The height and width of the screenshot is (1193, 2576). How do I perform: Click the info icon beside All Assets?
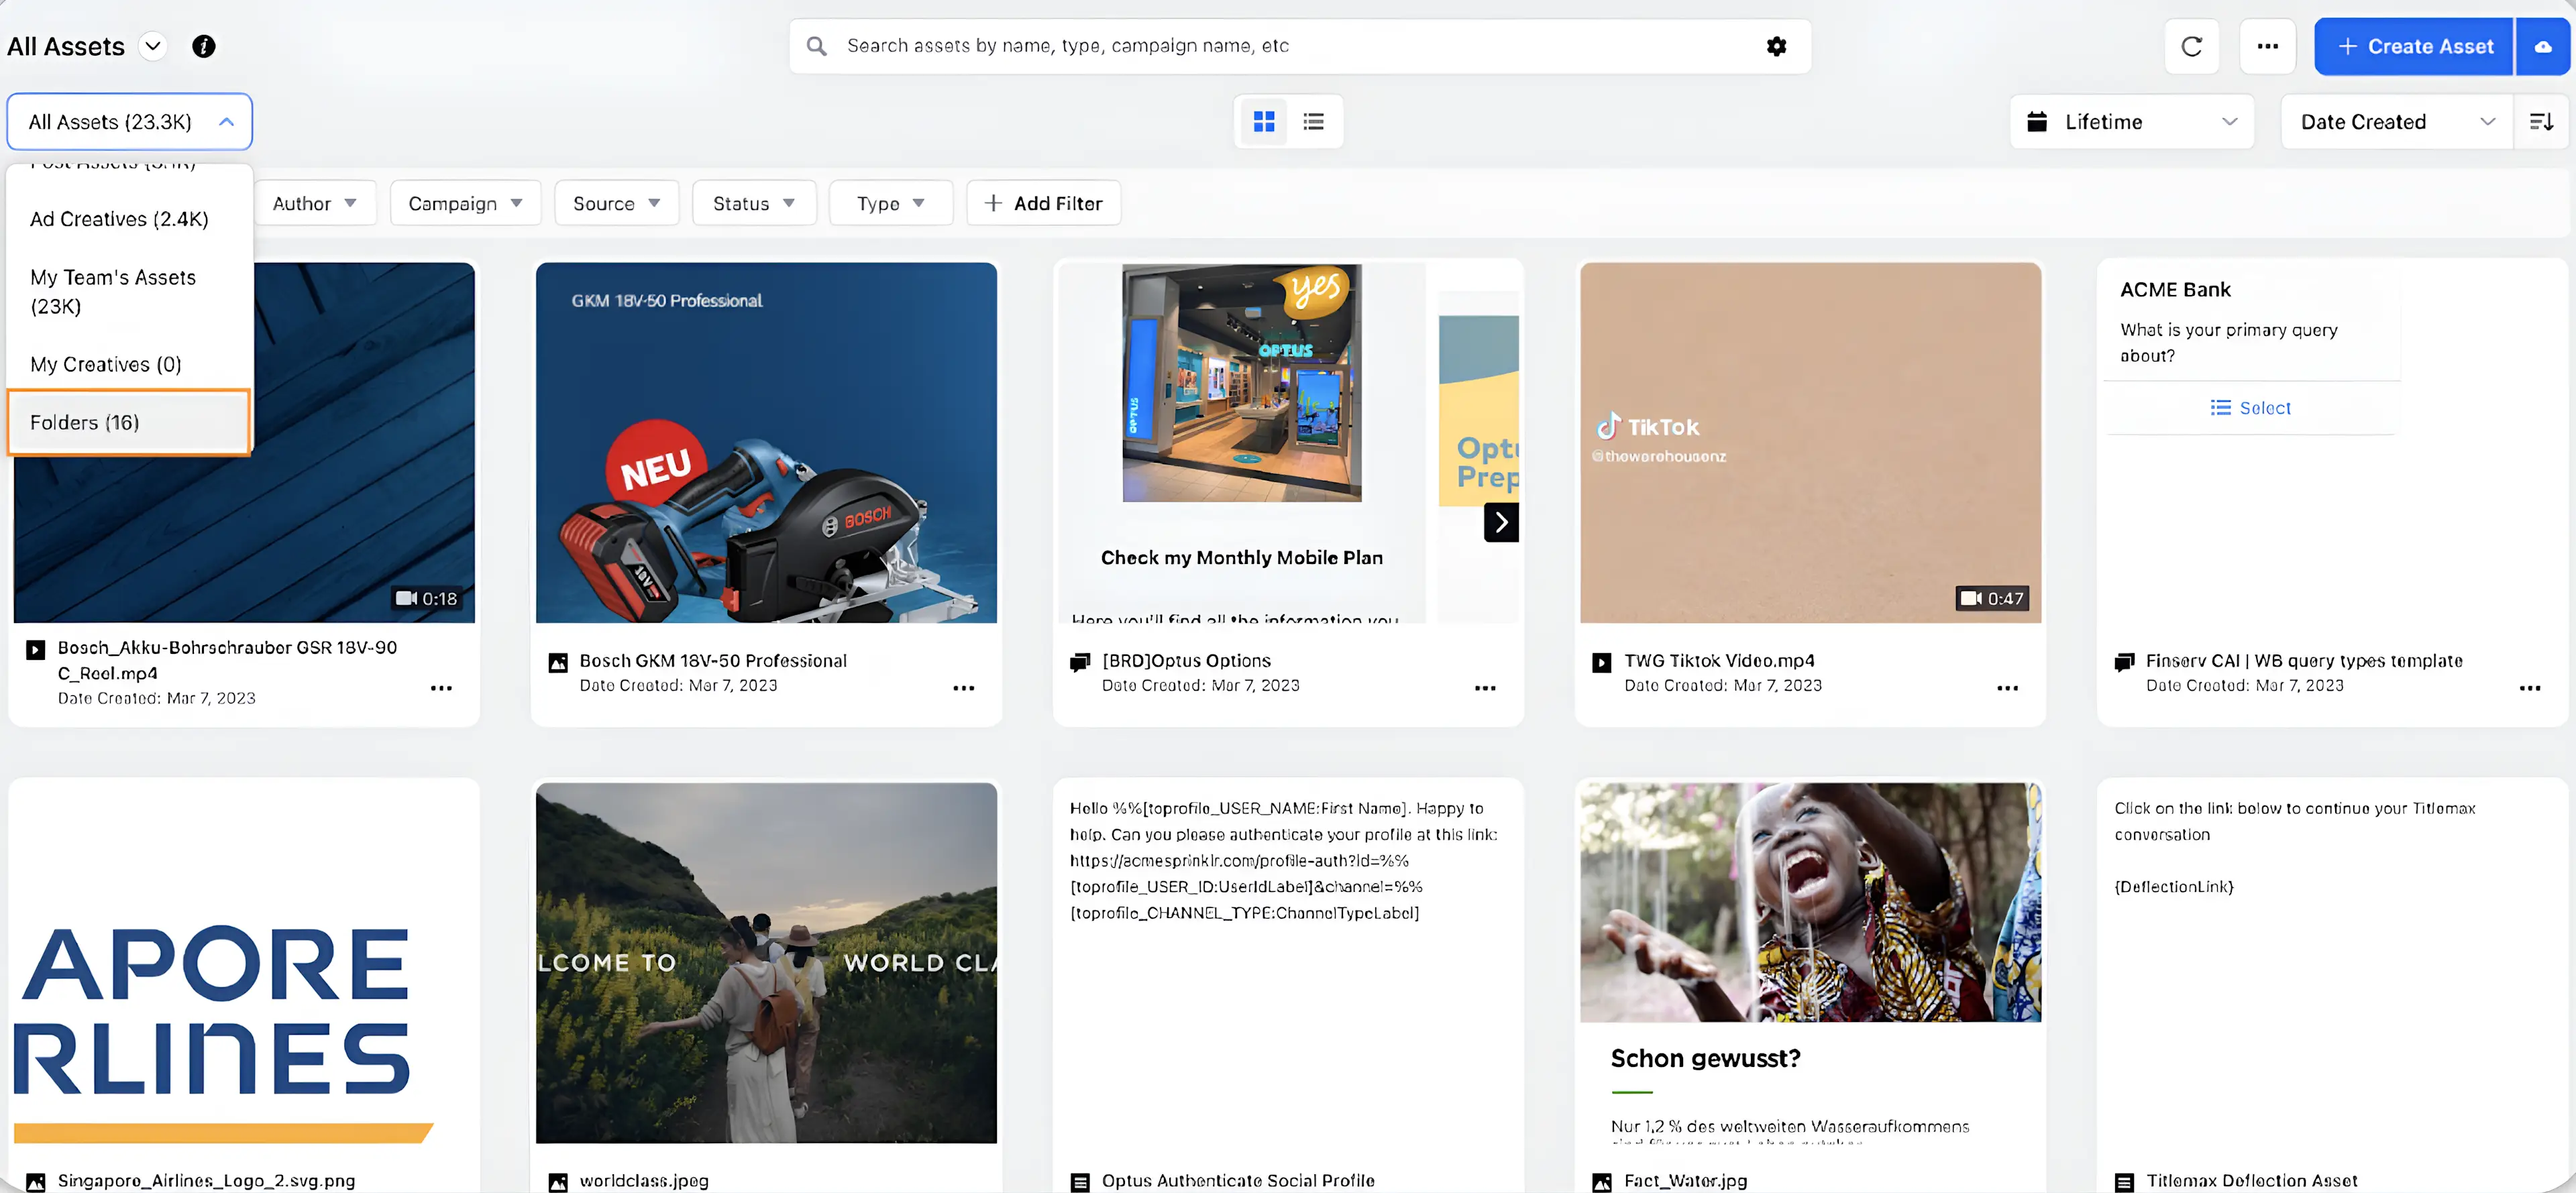click(203, 46)
